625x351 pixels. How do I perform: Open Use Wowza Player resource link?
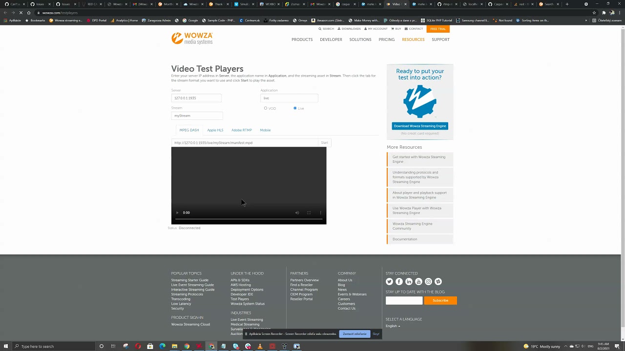[420, 211]
